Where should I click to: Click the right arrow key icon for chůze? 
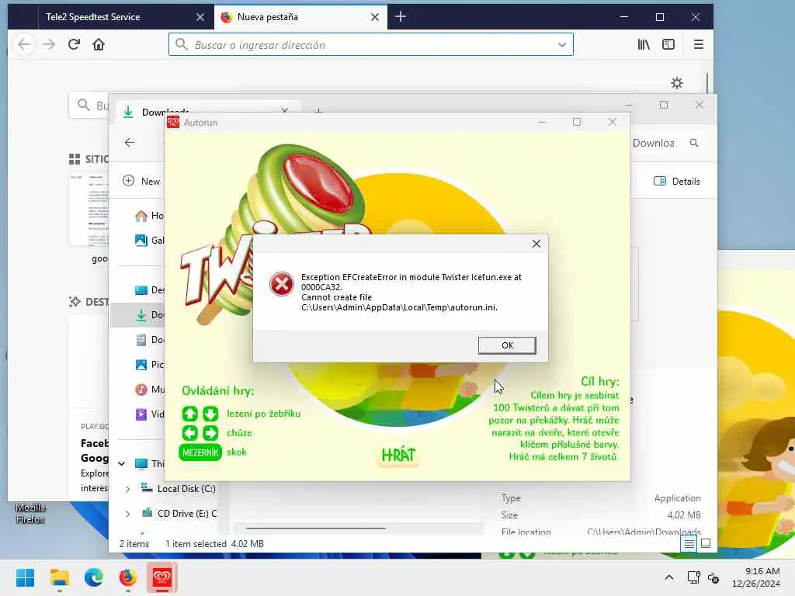tap(210, 433)
